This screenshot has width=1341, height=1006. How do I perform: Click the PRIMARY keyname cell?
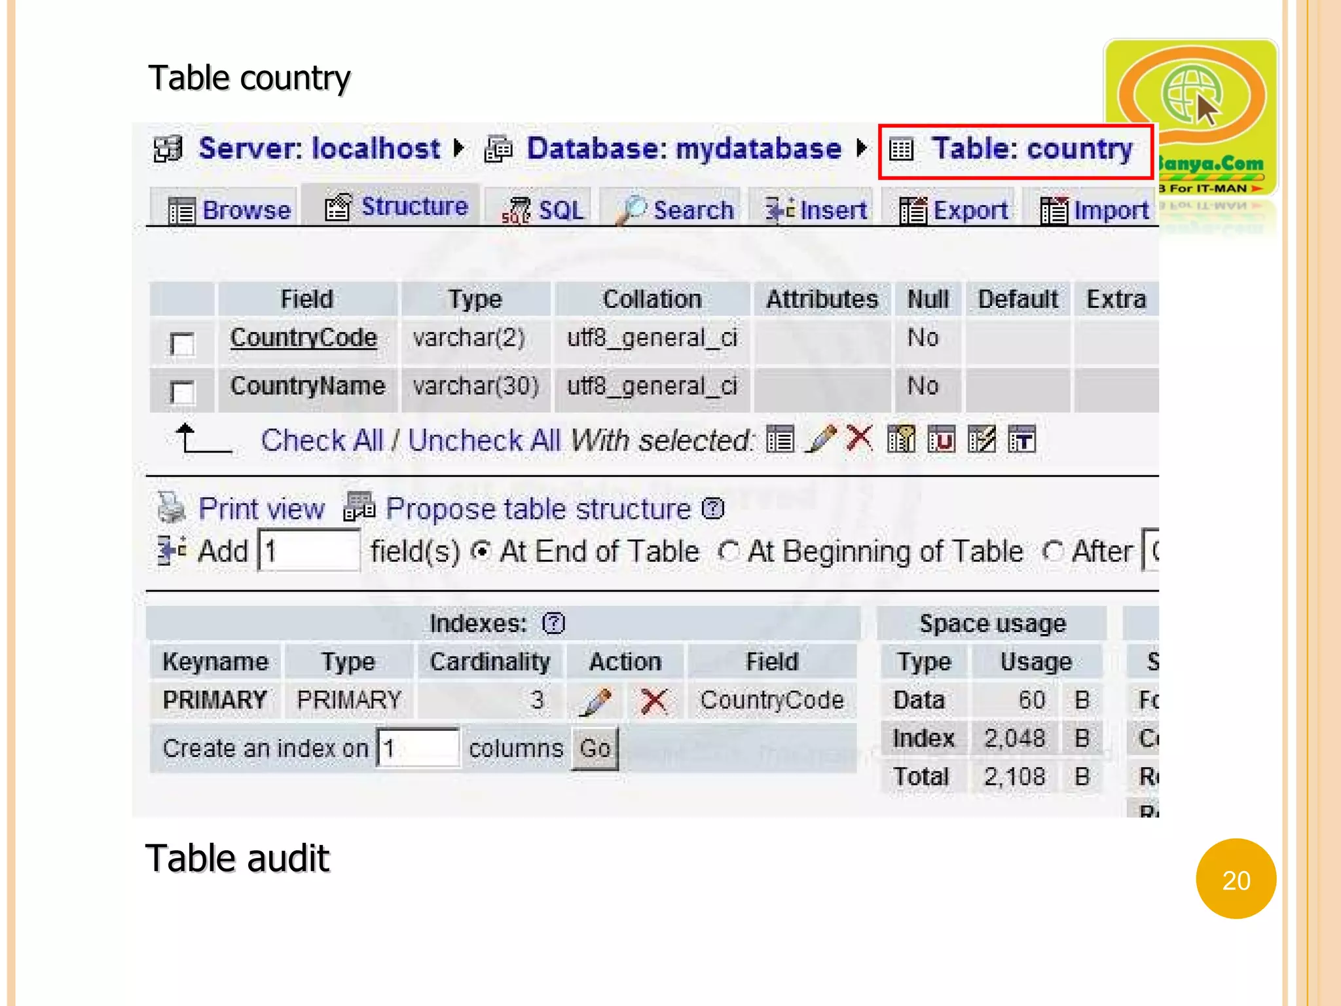click(x=215, y=700)
